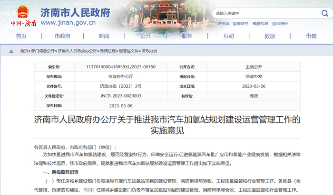This screenshot has width=333, height=195.
Task: Click the 公开方式 label cell
Action: tap(187, 67)
